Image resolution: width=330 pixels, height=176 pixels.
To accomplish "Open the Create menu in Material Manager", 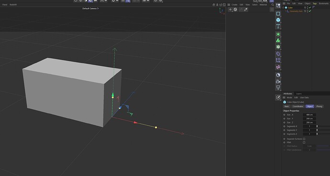I will tap(234, 5).
